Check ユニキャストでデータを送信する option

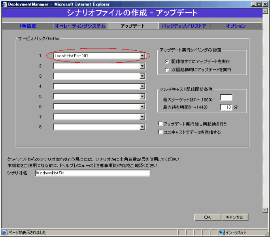pyautogui.click(x=160, y=132)
